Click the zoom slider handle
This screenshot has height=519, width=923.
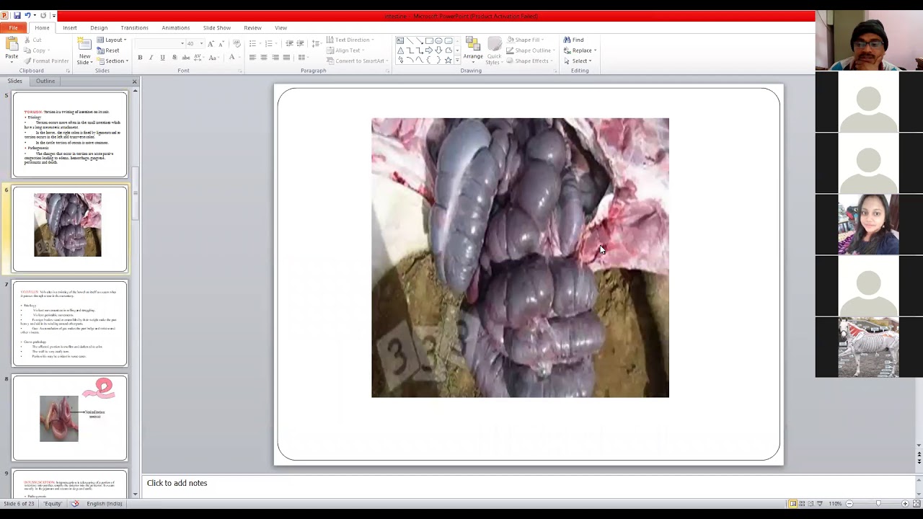[x=878, y=504]
